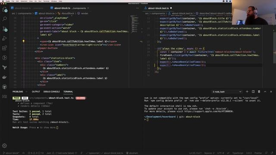Viewport: 276px width, 155px height.
Task: Open the Explorer view in activity bar
Action: [5, 9]
